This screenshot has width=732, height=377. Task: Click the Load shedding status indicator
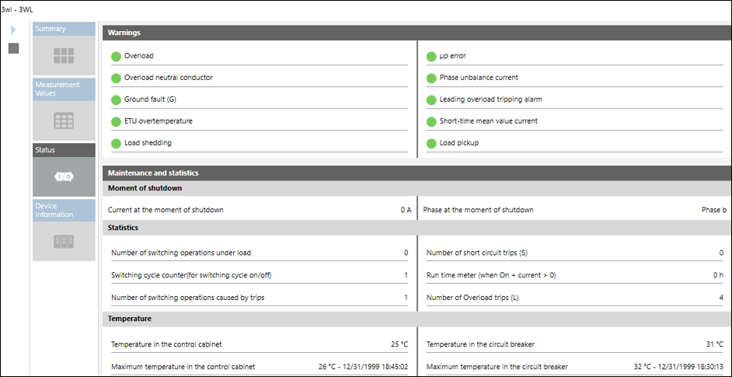click(117, 143)
